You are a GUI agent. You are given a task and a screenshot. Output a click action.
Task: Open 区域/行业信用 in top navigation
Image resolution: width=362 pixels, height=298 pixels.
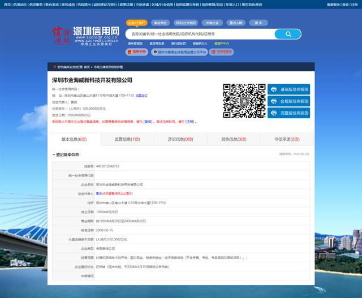162,5
